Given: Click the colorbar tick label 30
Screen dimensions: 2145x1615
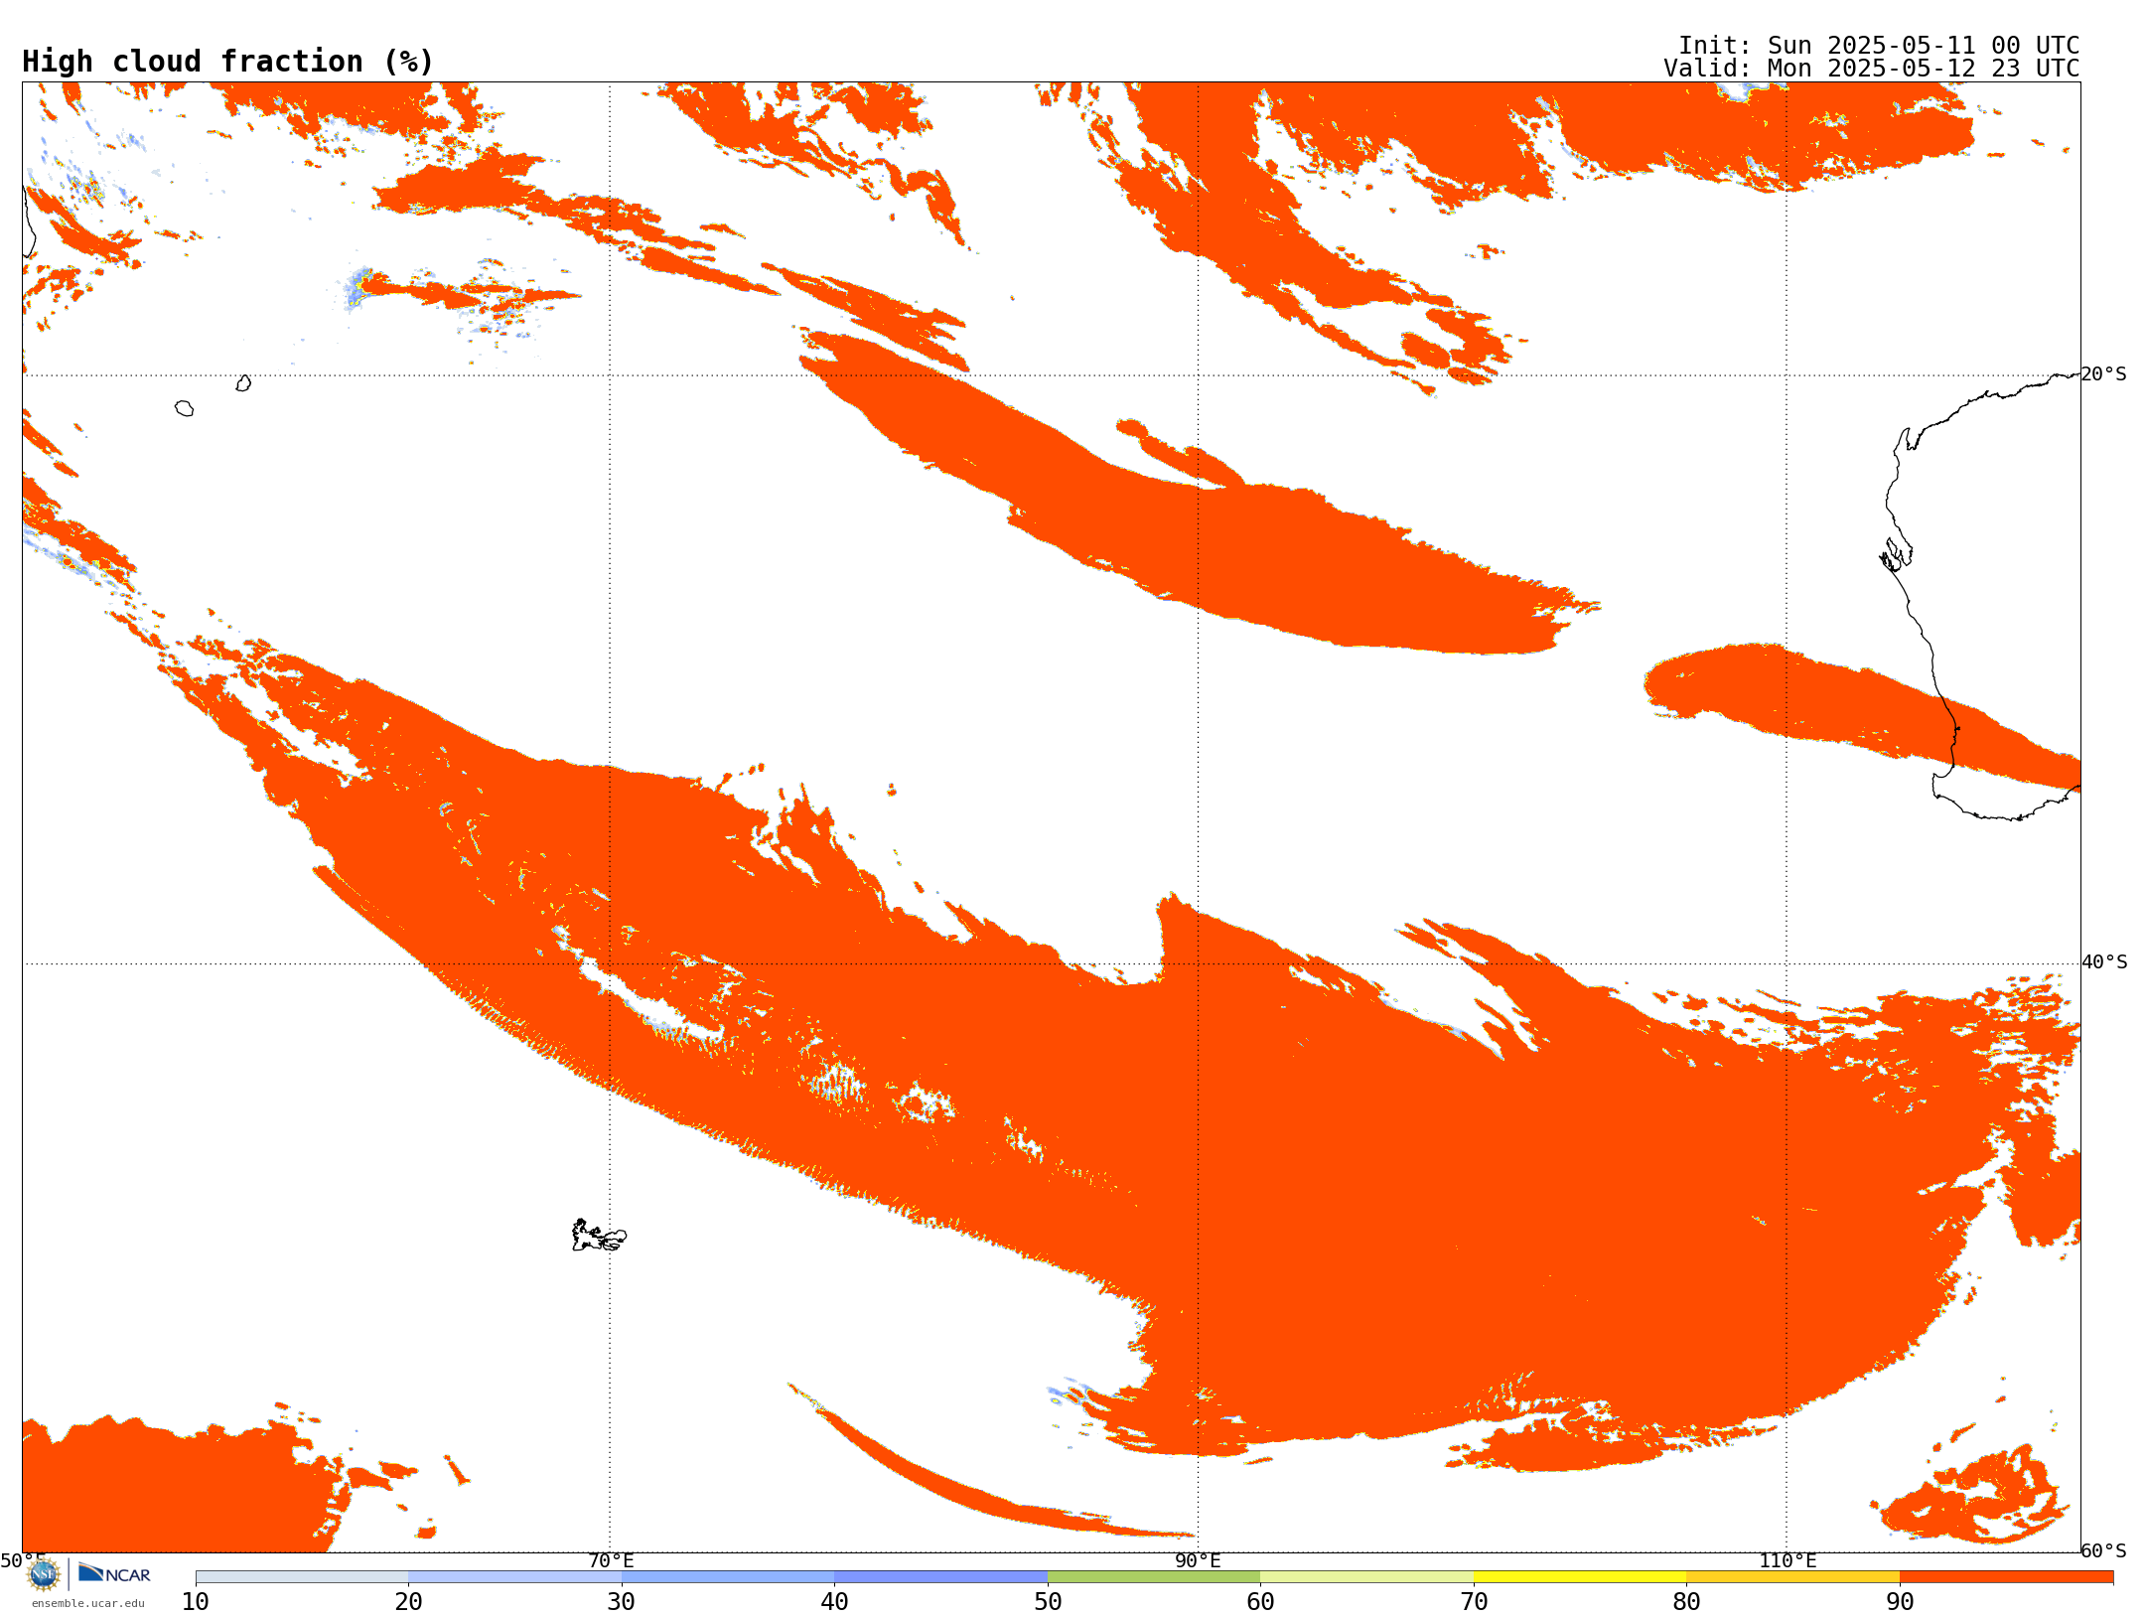Looking at the screenshot, I should tap(622, 1601).
